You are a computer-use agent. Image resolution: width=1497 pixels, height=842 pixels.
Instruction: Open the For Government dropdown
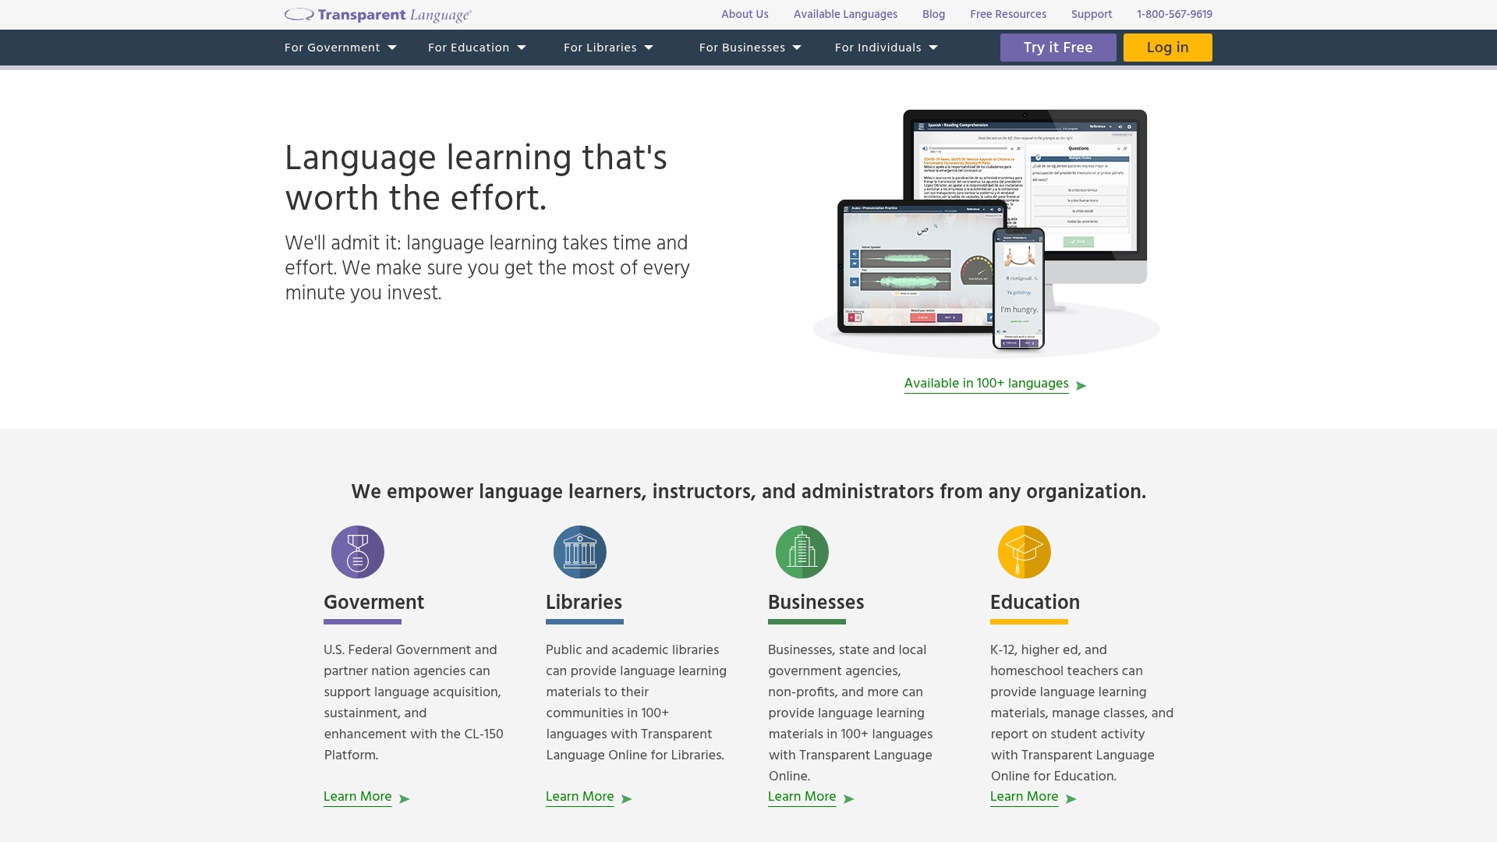[340, 48]
